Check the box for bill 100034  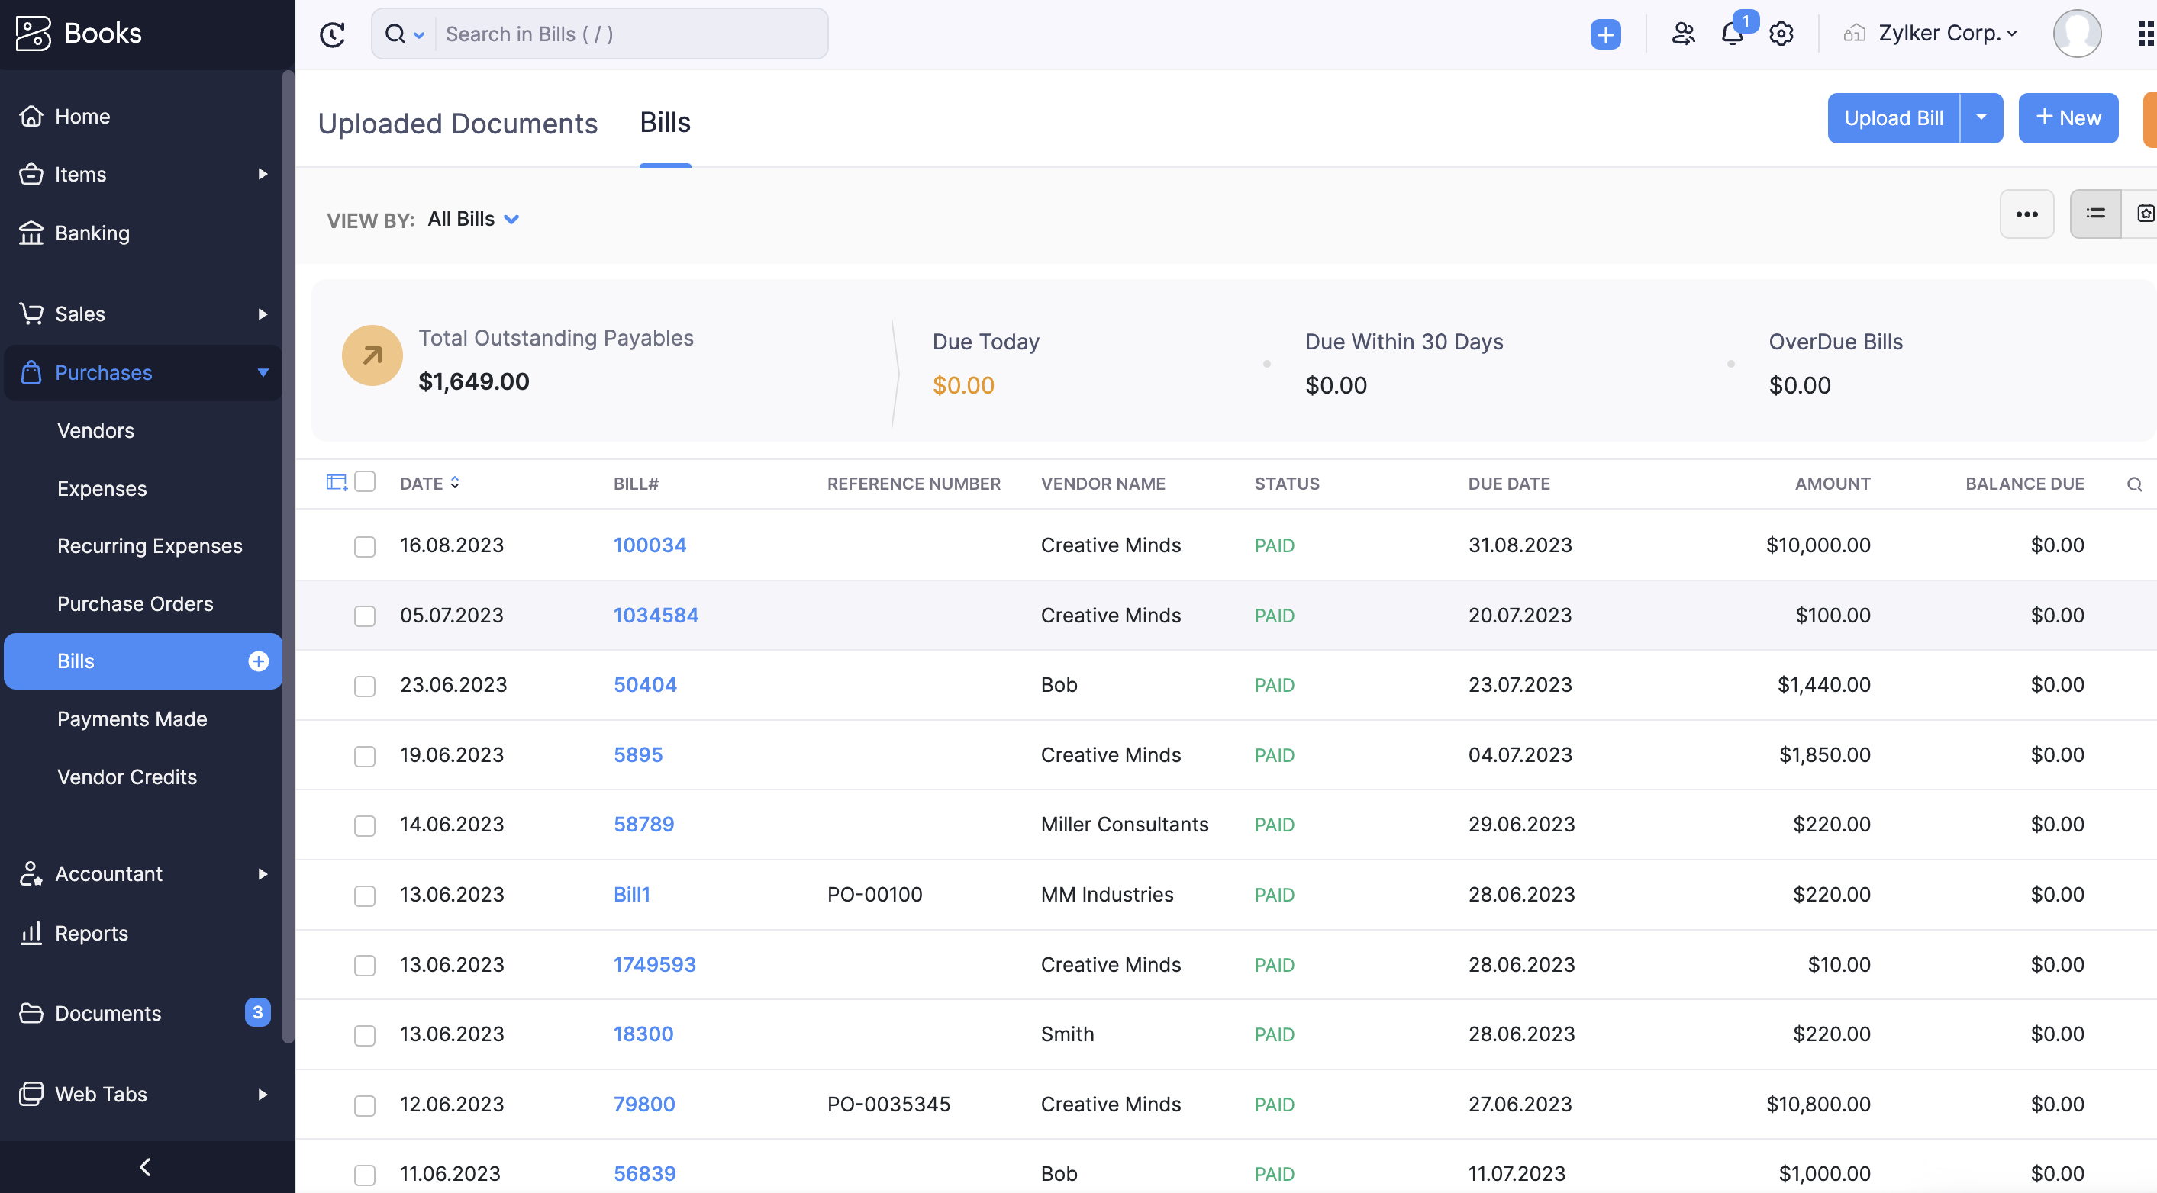point(364,546)
